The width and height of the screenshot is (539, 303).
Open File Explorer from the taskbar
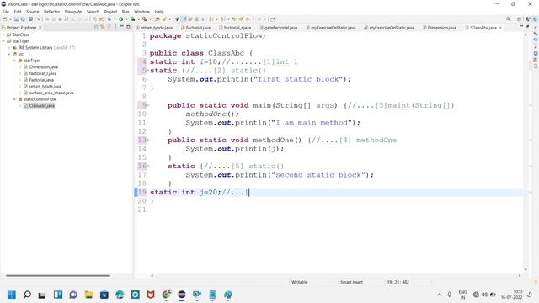(x=88, y=295)
